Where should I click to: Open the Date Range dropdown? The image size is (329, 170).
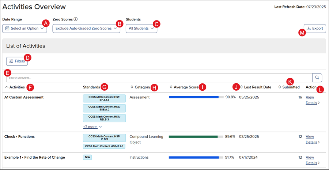(x=24, y=29)
